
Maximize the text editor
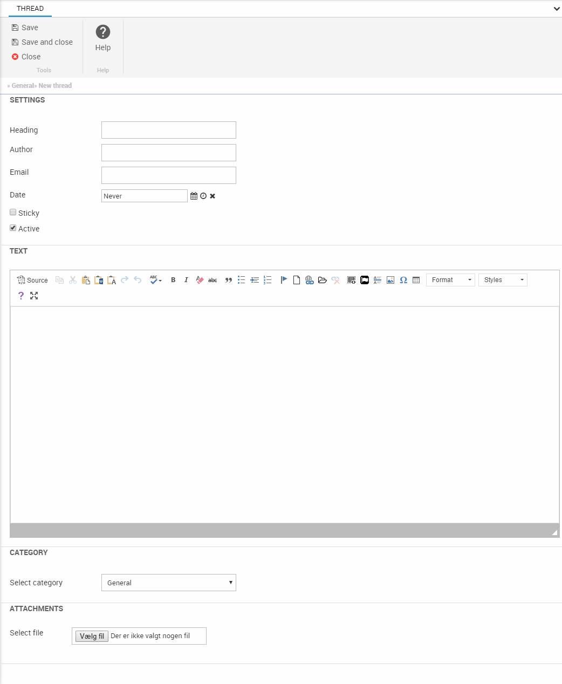(34, 296)
